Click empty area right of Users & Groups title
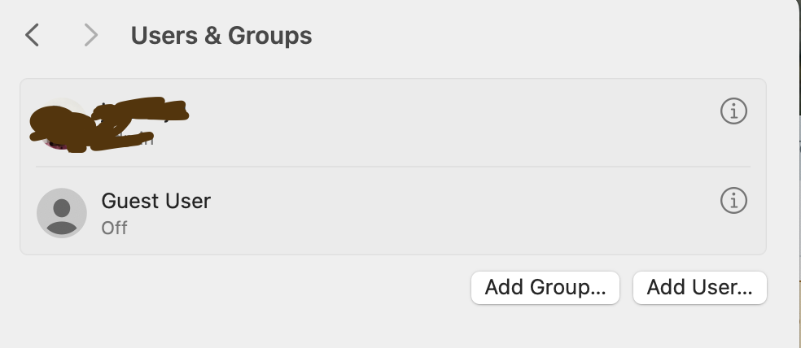 coord(529,36)
